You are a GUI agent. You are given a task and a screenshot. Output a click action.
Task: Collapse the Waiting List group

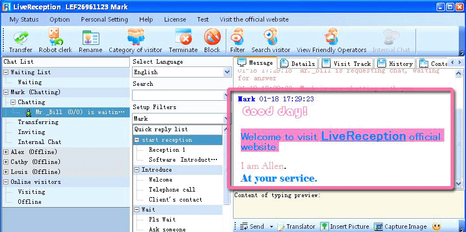coord(6,72)
